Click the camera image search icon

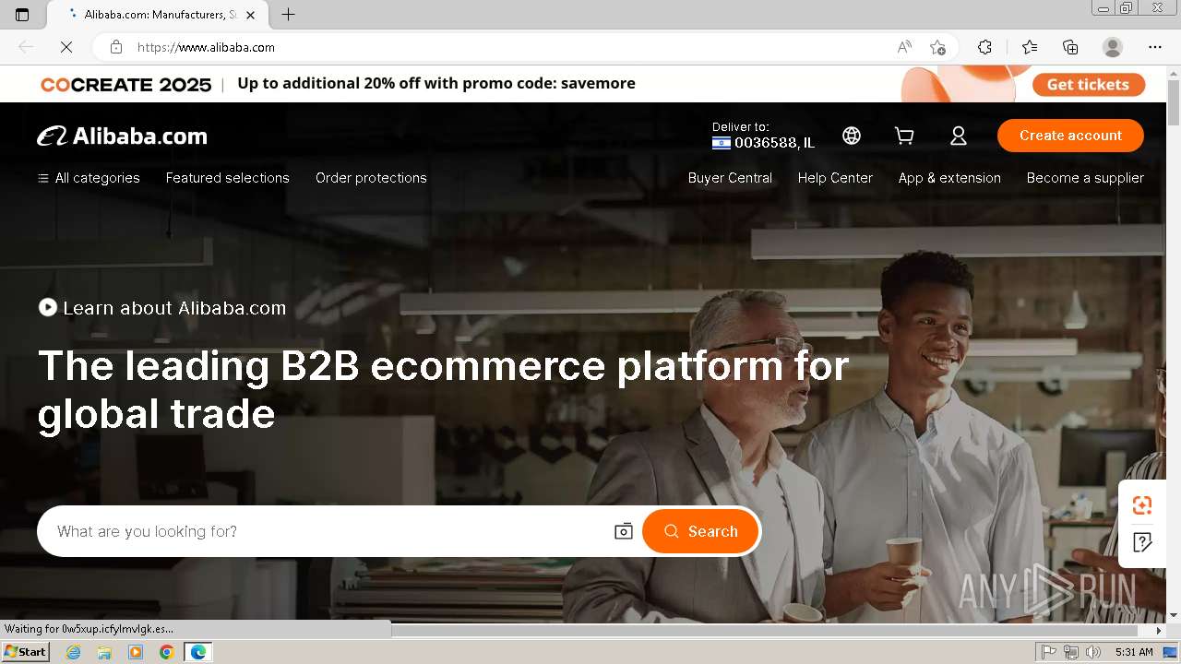click(x=624, y=531)
